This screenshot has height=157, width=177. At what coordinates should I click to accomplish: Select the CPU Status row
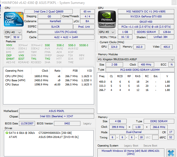coord(48,85)
